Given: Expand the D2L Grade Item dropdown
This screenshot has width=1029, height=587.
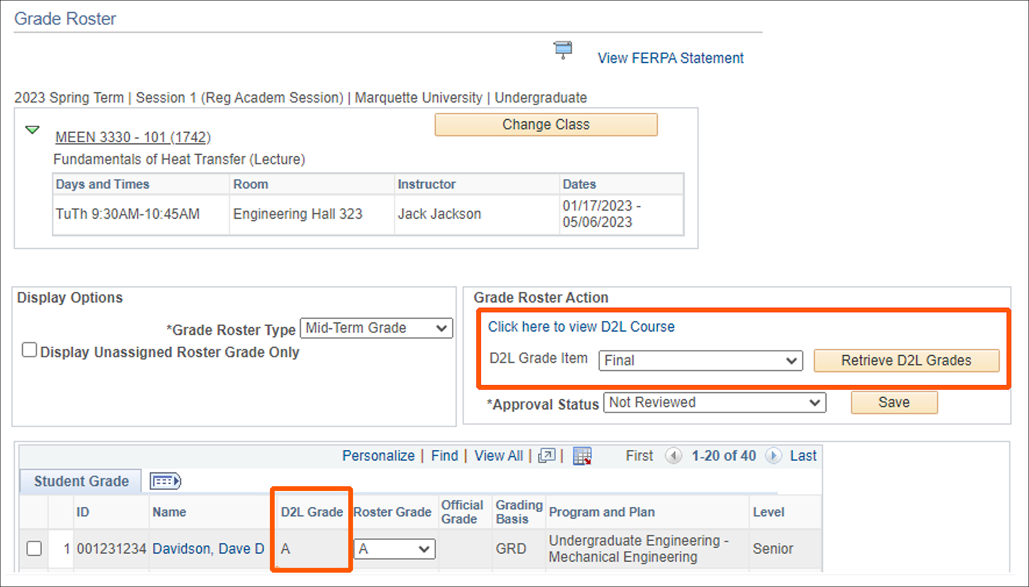Looking at the screenshot, I should (x=700, y=361).
